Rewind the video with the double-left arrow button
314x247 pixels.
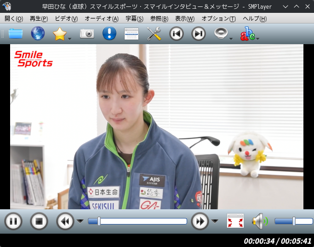[x=65, y=221]
